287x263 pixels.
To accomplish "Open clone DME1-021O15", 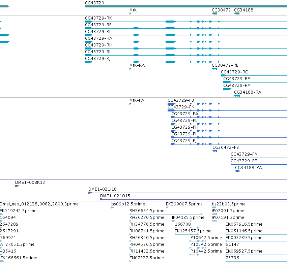I will pyautogui.click(x=115, y=196).
